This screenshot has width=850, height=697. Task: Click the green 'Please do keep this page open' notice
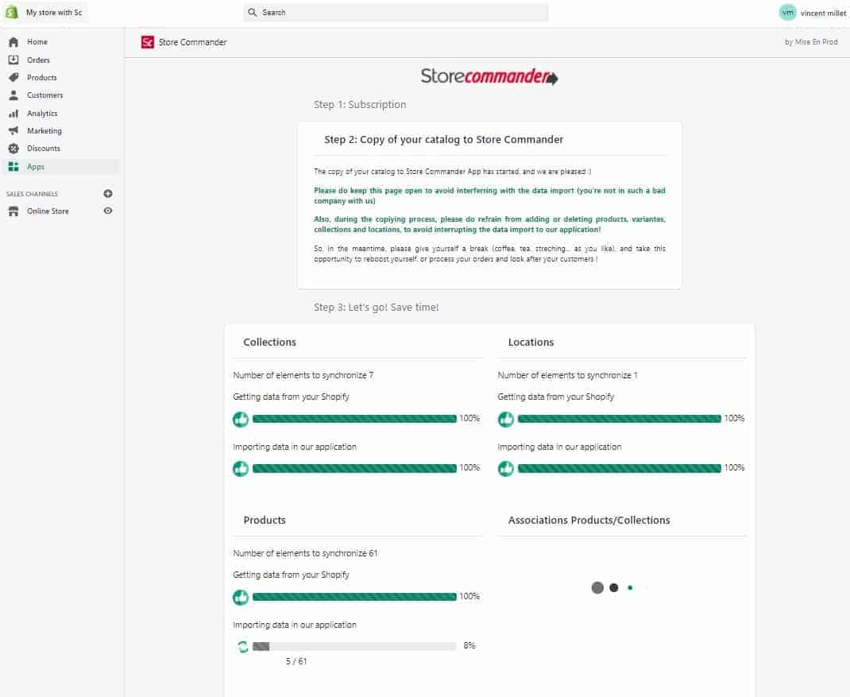[x=489, y=196]
